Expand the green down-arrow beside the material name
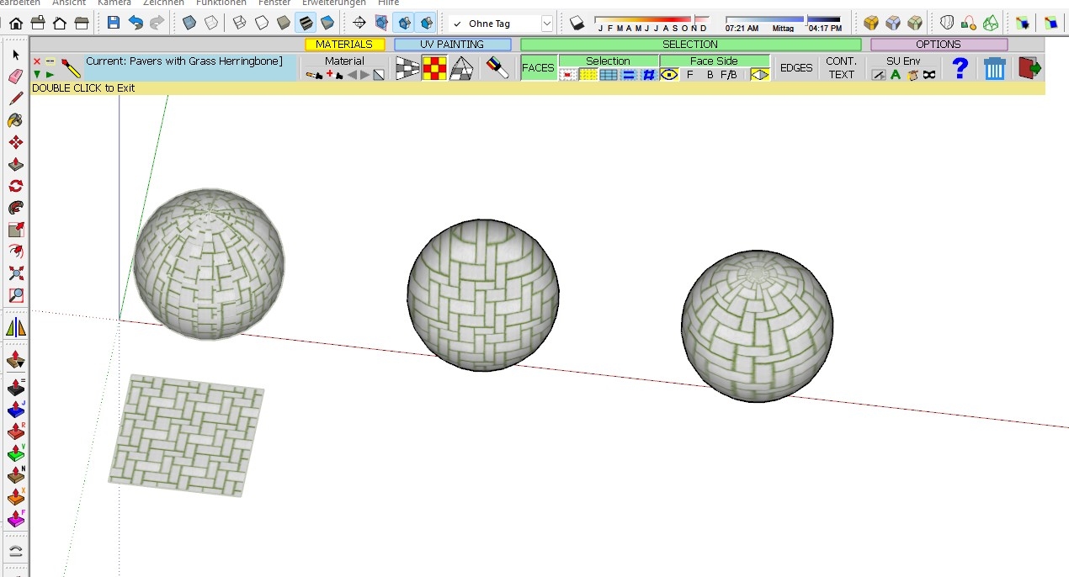Image resolution: width=1069 pixels, height=577 pixels. click(37, 75)
